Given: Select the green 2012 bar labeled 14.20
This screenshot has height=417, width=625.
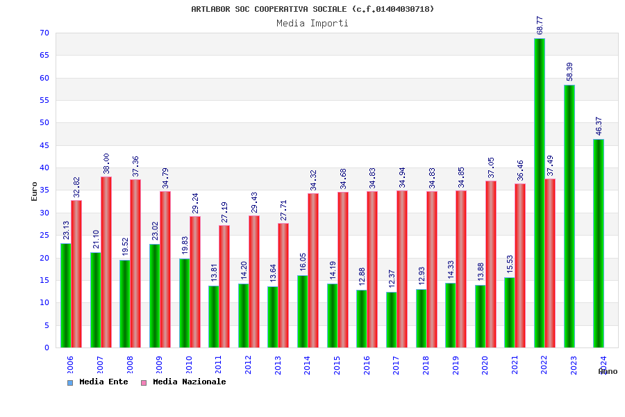Looking at the screenshot, I should coord(244,316).
